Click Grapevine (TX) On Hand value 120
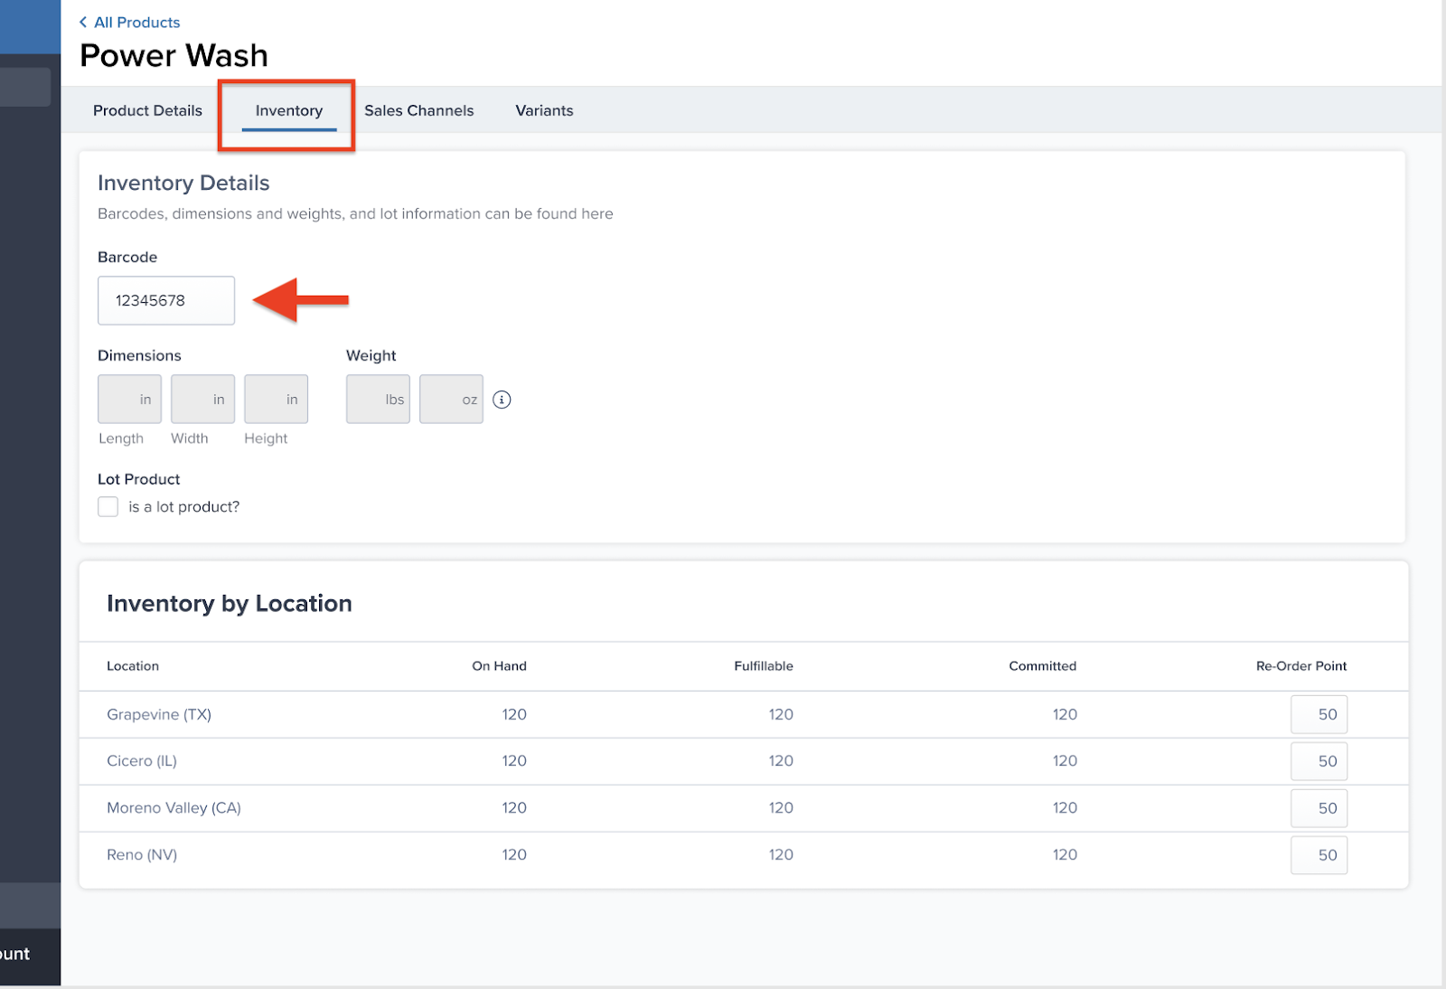The width and height of the screenshot is (1446, 989). 514,714
